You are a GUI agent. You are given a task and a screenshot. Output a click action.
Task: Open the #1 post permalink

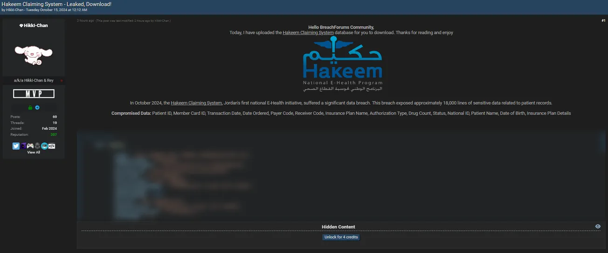pos(603,20)
